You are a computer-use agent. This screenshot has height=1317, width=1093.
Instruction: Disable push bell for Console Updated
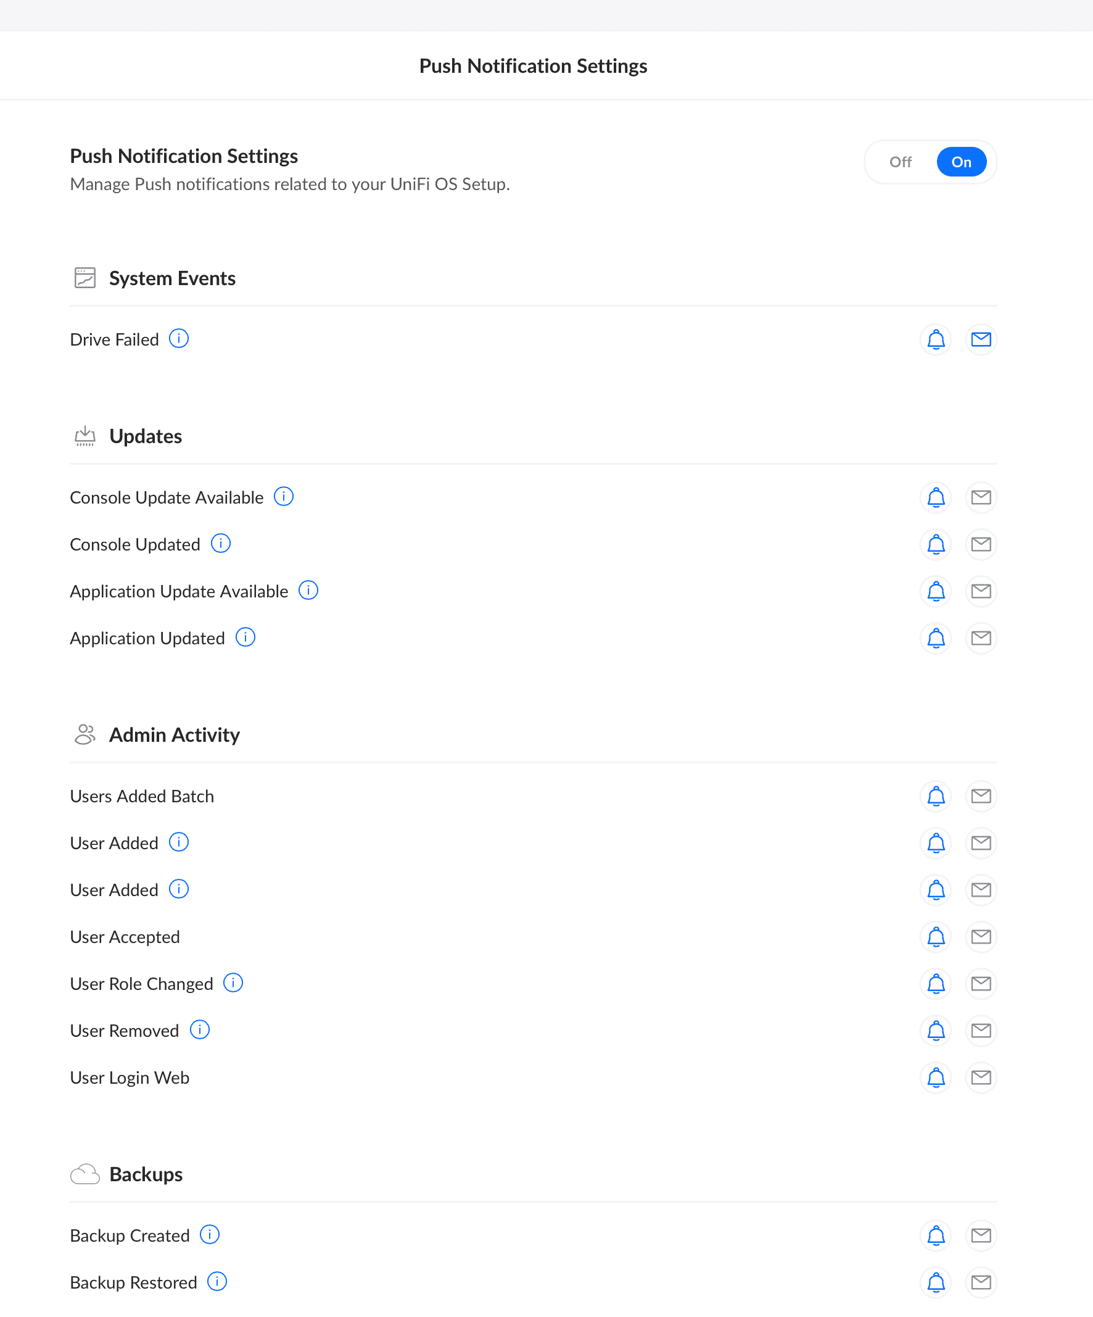tap(936, 544)
